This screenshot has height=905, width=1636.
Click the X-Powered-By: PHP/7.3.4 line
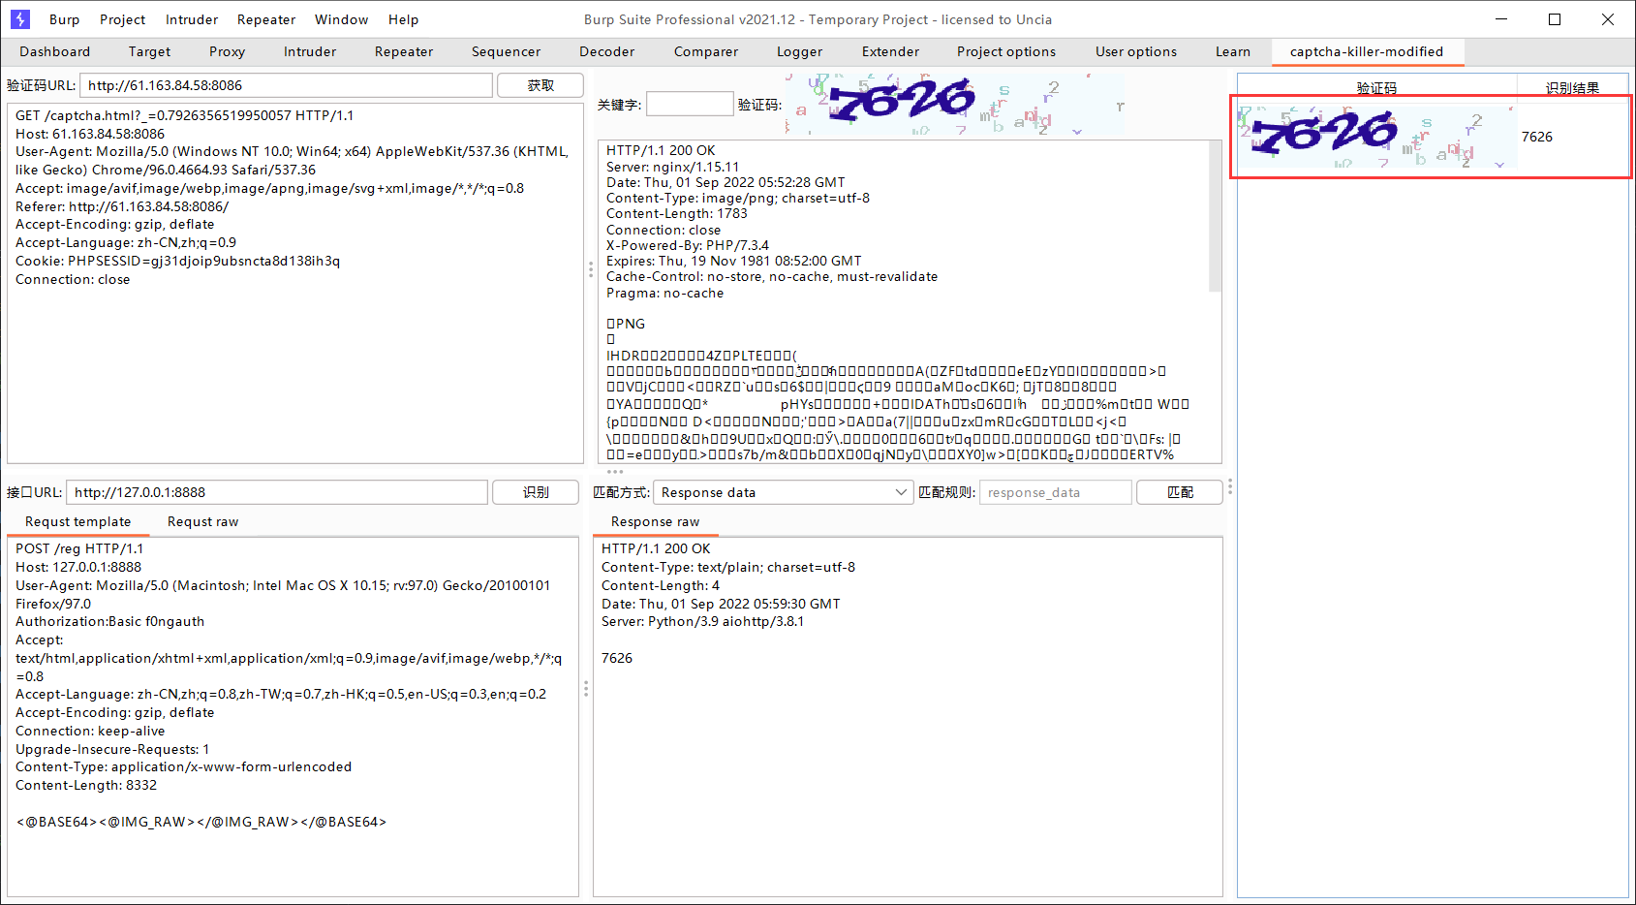coord(688,245)
